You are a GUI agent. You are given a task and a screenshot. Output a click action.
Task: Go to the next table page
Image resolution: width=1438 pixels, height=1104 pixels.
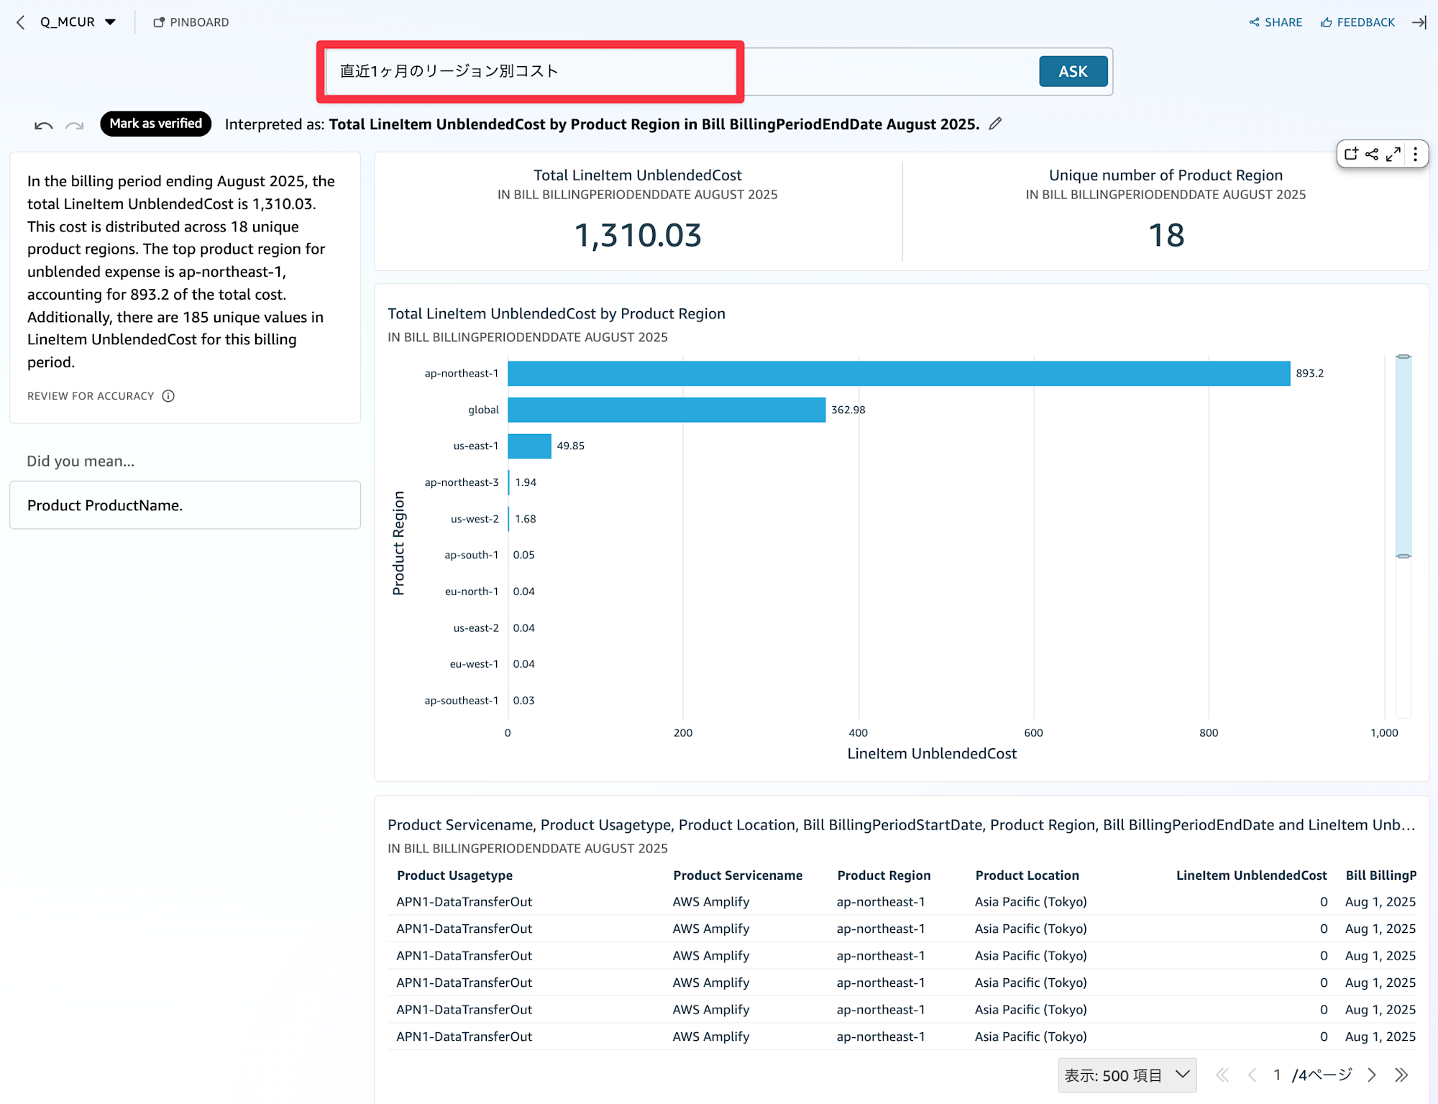1372,1075
